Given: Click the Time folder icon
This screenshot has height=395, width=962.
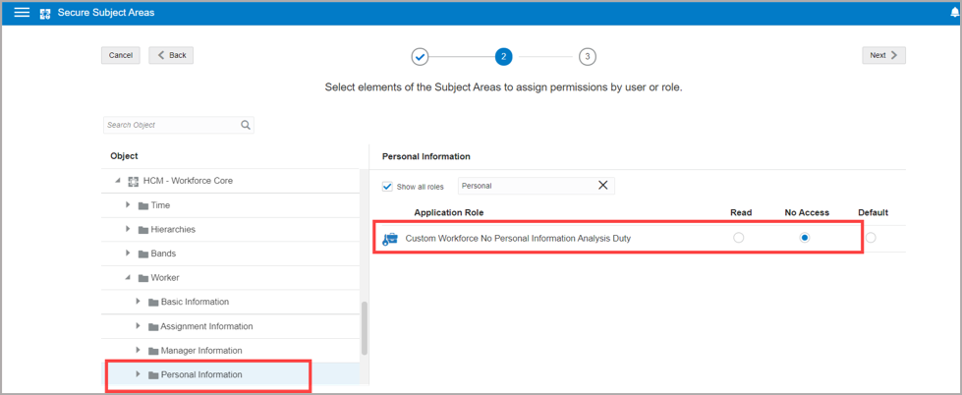Looking at the screenshot, I should pos(143,205).
